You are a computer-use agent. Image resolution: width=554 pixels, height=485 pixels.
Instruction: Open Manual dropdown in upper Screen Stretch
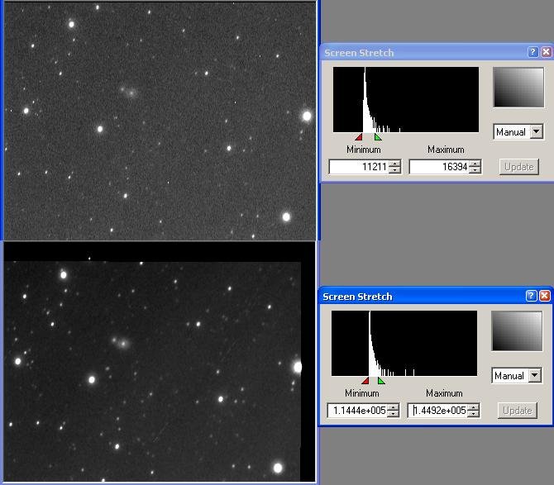(x=537, y=131)
